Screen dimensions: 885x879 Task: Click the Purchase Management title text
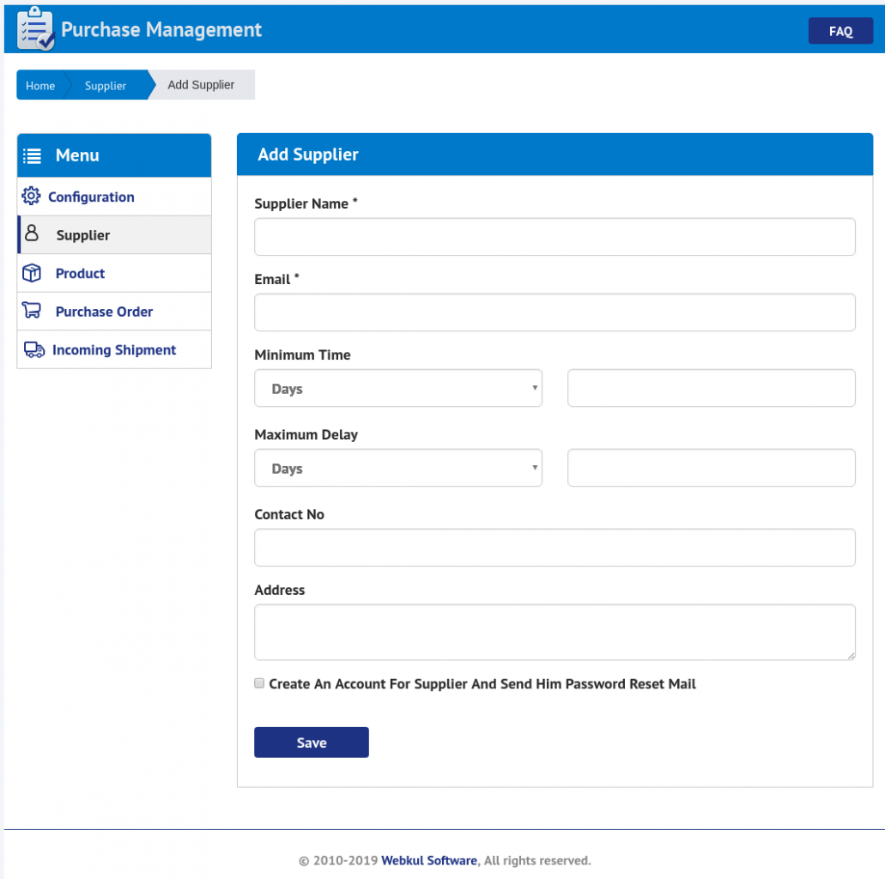(x=161, y=29)
